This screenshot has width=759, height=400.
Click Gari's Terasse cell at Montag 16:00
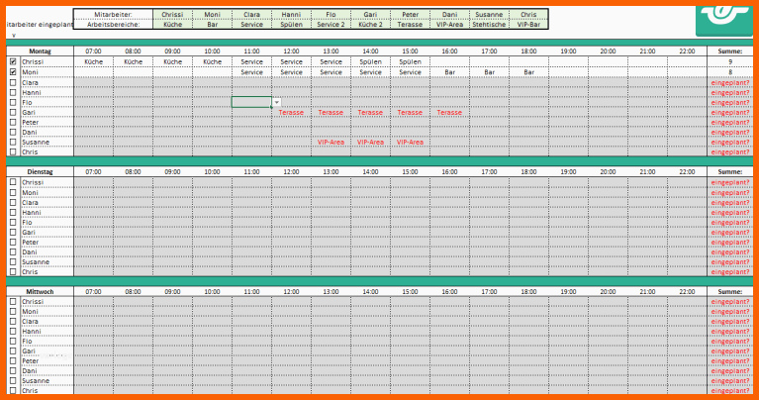pyautogui.click(x=449, y=112)
